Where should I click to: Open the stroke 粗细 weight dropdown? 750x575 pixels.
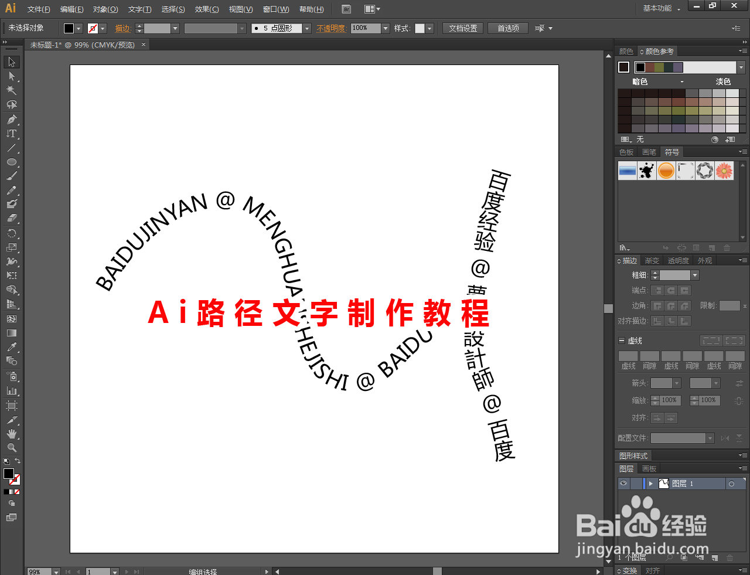click(x=695, y=275)
